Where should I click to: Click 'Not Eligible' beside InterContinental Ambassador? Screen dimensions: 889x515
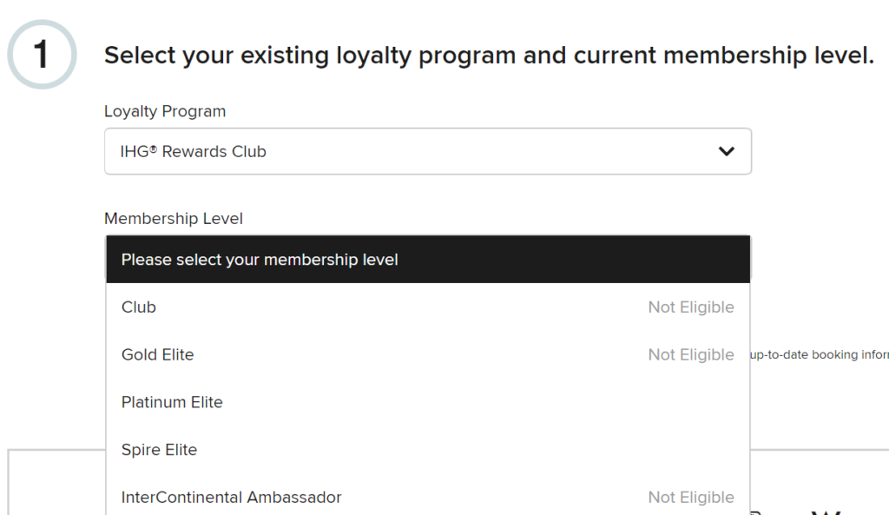point(691,498)
